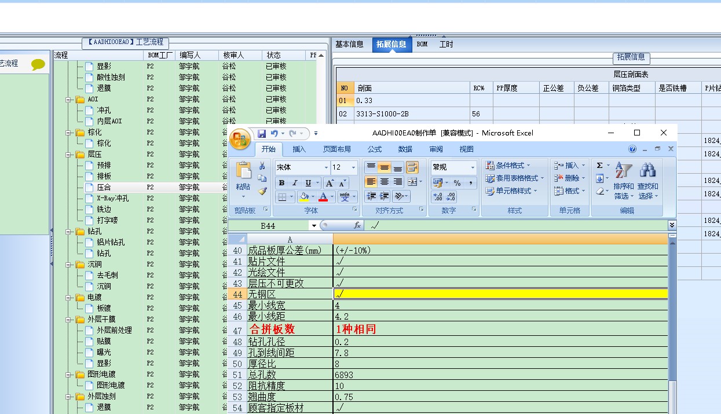The image size is (721, 414).
Task: Select the Format Painter brush icon
Action: click(262, 190)
